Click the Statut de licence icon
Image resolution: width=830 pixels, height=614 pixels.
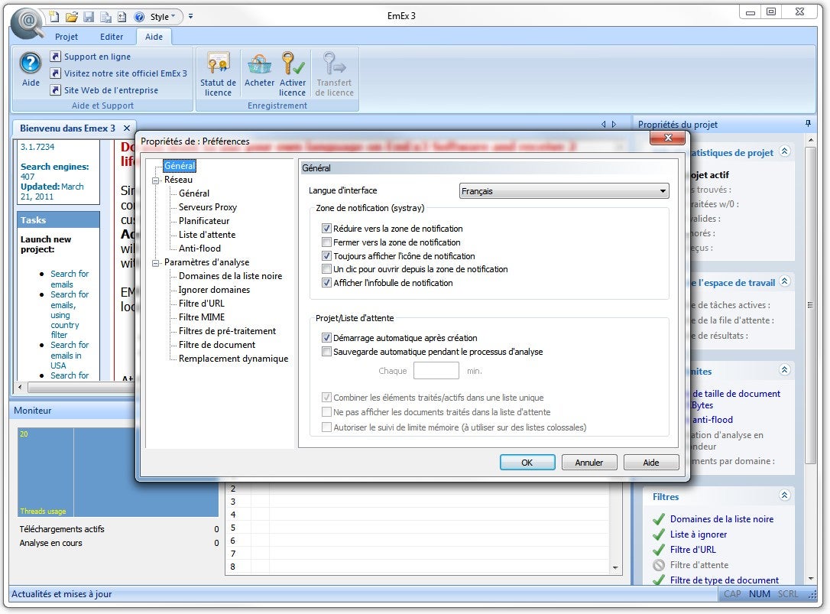point(218,63)
